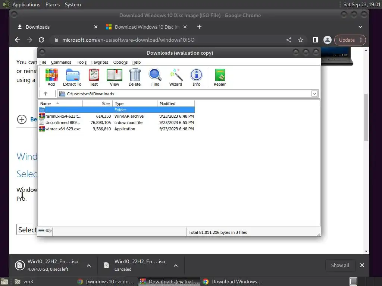Screen dimensions: 382x286
Task: Expand the plus section on the Microsoft page
Action: tap(22, 119)
